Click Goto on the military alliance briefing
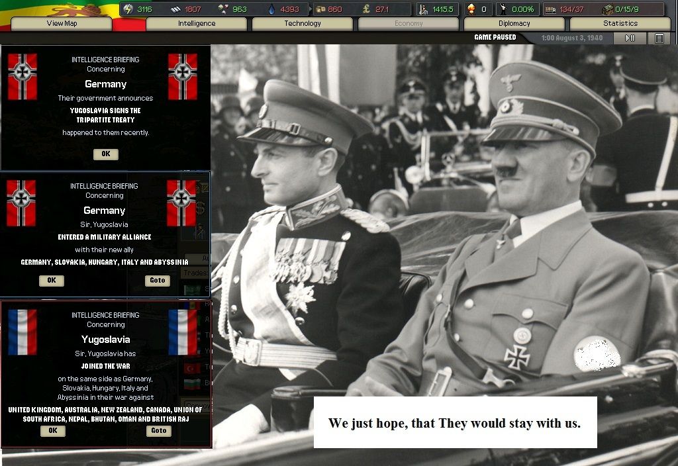 (x=158, y=281)
